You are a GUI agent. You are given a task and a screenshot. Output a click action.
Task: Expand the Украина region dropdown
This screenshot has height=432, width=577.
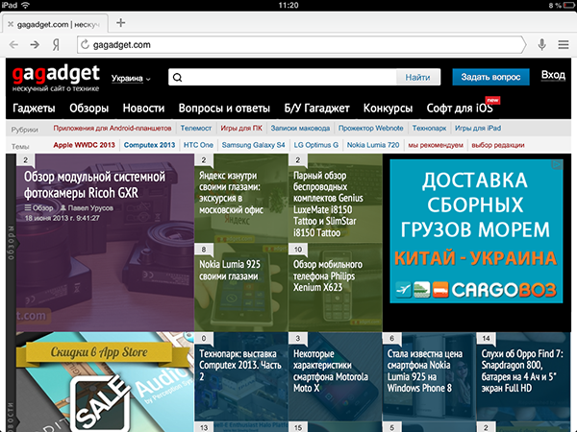pyautogui.click(x=131, y=79)
